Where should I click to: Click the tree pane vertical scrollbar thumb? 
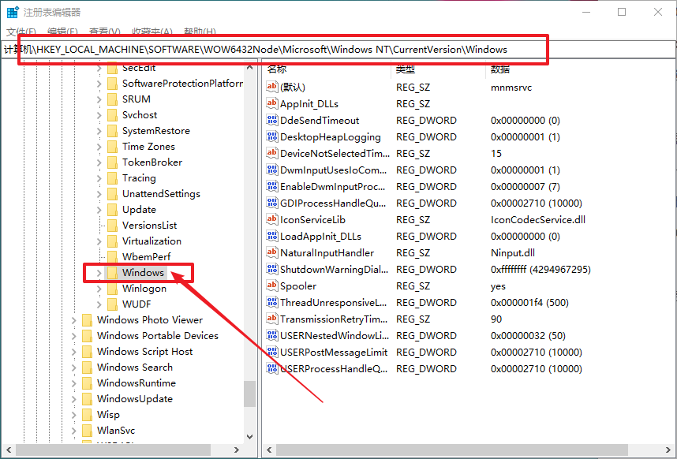click(249, 394)
